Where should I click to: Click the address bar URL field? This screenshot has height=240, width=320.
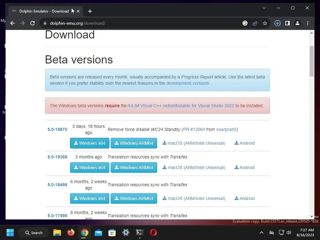[x=143, y=23]
